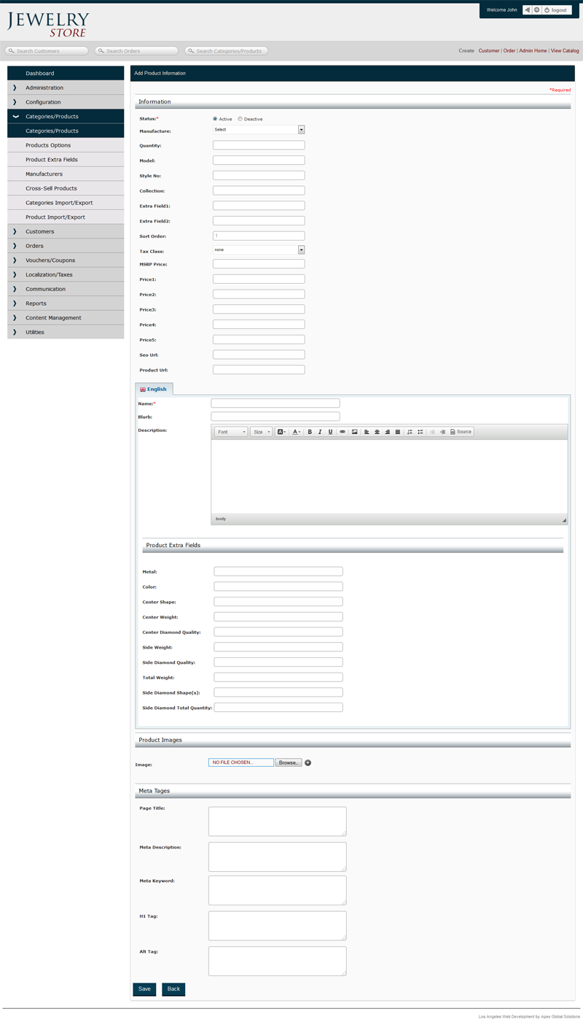583x1025 pixels.
Task: Click the Search Categories/Products field
Action: pos(227,51)
